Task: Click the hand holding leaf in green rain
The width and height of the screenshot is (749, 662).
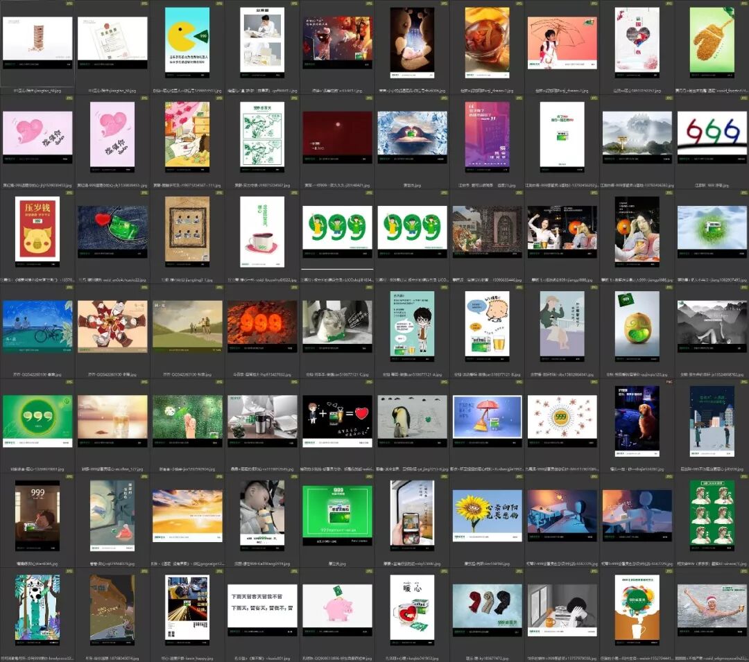Action: coord(187,421)
